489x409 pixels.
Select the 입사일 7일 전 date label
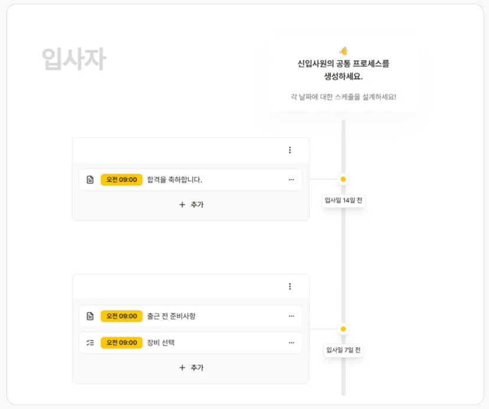pyautogui.click(x=343, y=350)
